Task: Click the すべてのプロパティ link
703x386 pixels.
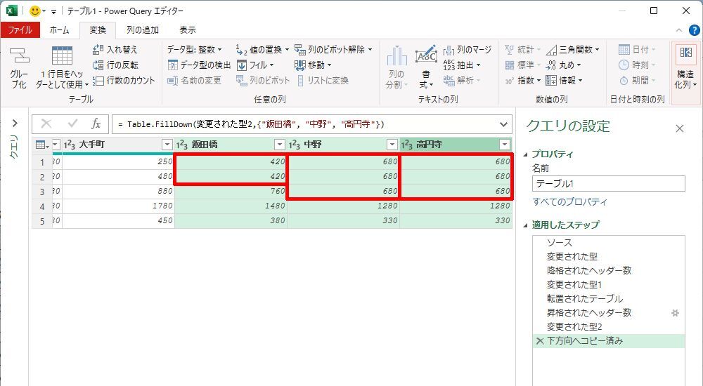Action: 569,202
